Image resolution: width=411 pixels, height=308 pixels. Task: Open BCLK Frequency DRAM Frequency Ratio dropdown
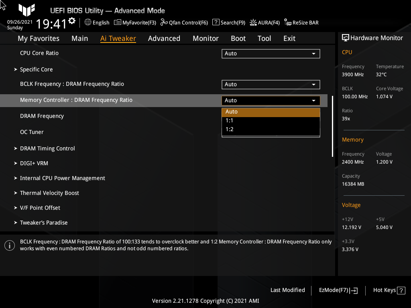pos(271,84)
